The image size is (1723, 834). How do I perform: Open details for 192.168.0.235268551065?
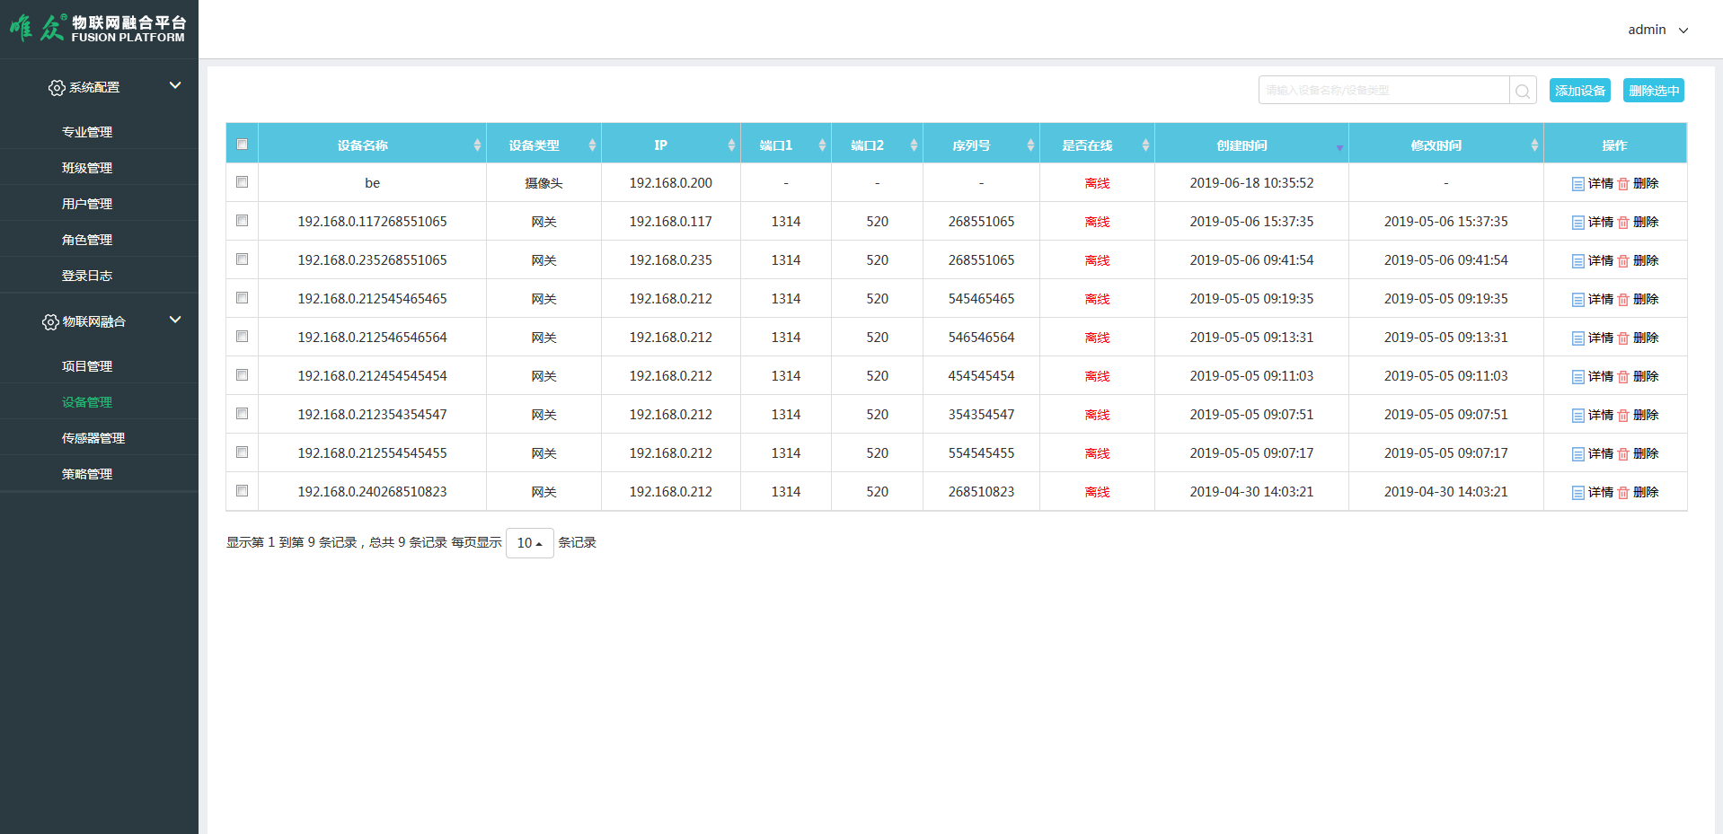click(1593, 260)
